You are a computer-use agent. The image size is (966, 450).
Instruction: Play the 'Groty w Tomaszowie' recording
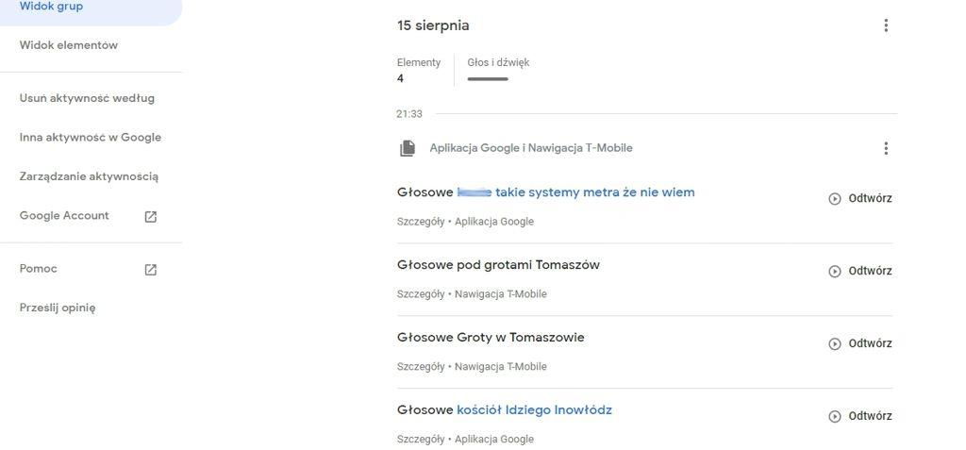pos(859,344)
